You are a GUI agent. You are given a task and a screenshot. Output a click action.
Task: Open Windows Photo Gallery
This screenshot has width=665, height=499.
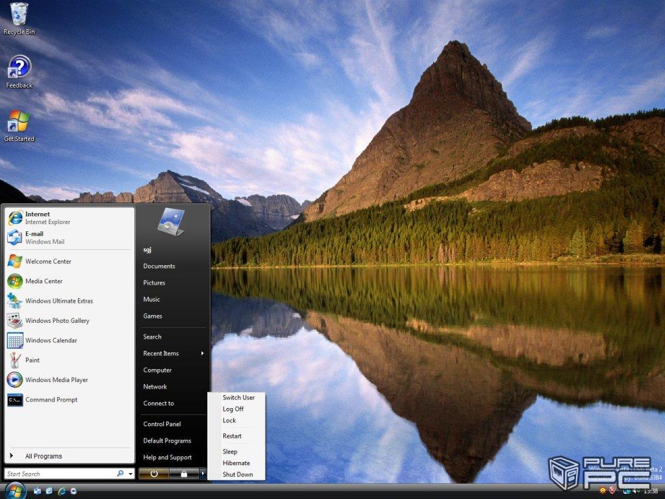[56, 321]
